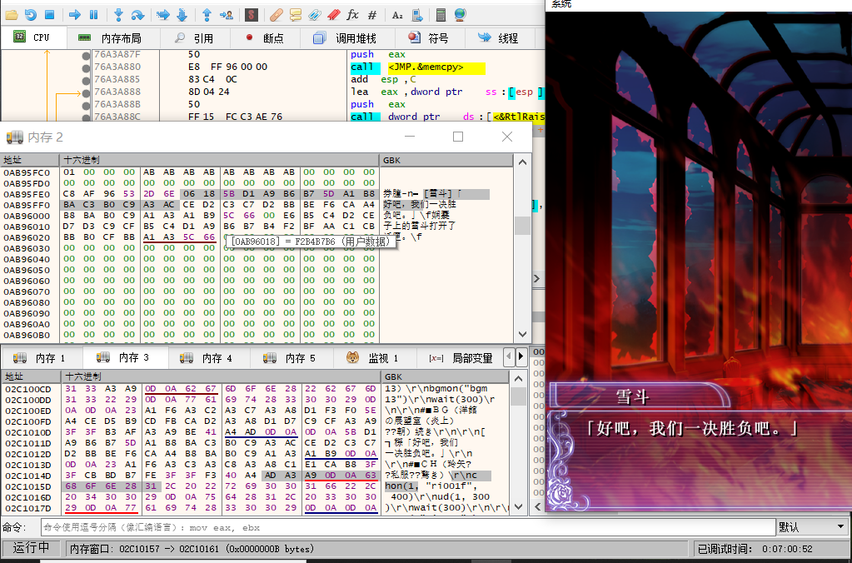
Task: Click the 十六进制 column header in 内存 2
Action: (x=82, y=159)
